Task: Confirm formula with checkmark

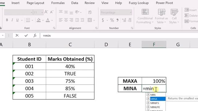Action: 26,36
